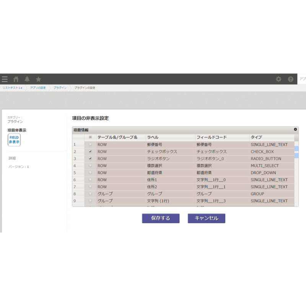Click the home icon in the top bar
Viewport: 306px width, 306px height.
[15, 79]
